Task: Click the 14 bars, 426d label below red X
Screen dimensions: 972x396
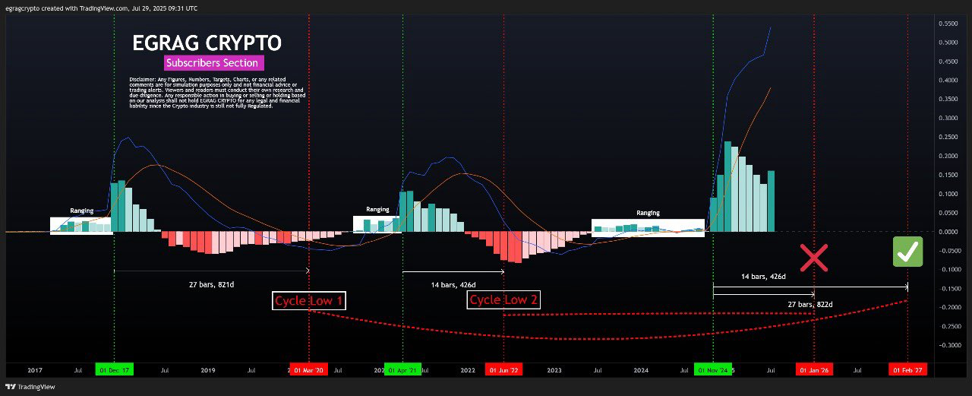Action: click(763, 276)
